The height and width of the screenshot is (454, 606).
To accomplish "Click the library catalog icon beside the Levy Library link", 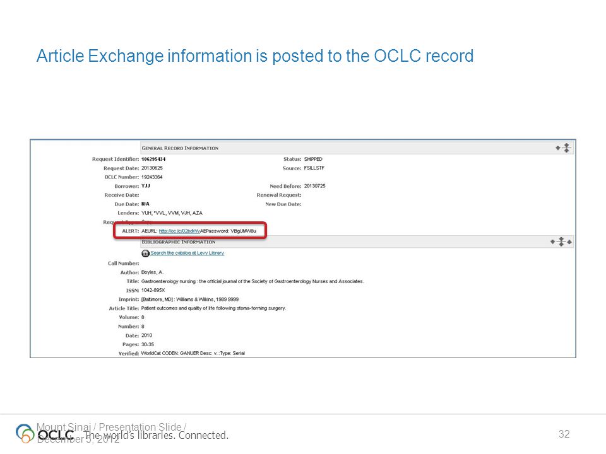I will point(145,253).
